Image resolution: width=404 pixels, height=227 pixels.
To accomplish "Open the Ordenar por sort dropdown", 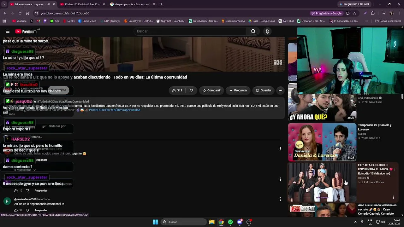I will 54,126.
